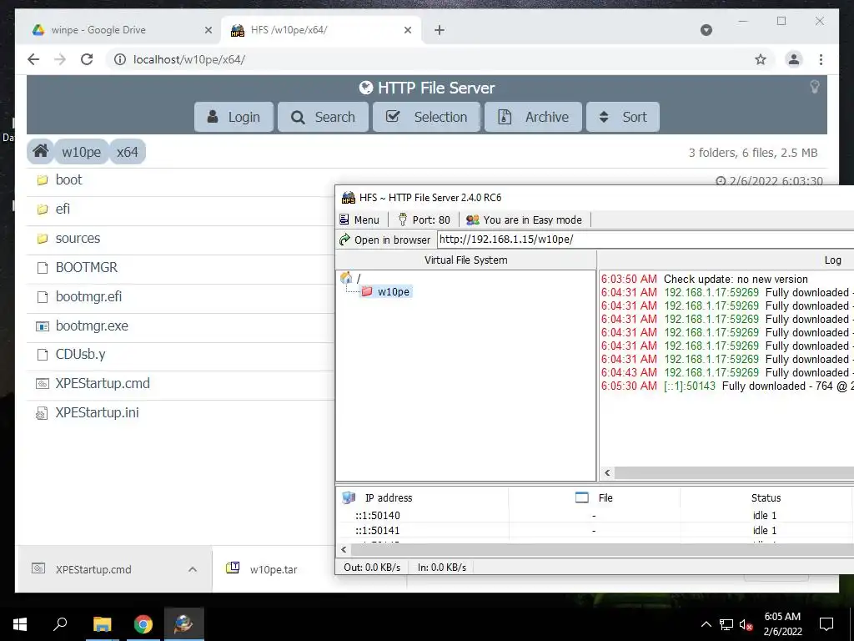854x641 pixels.
Task: Bookmark this page with star icon
Action: [761, 59]
